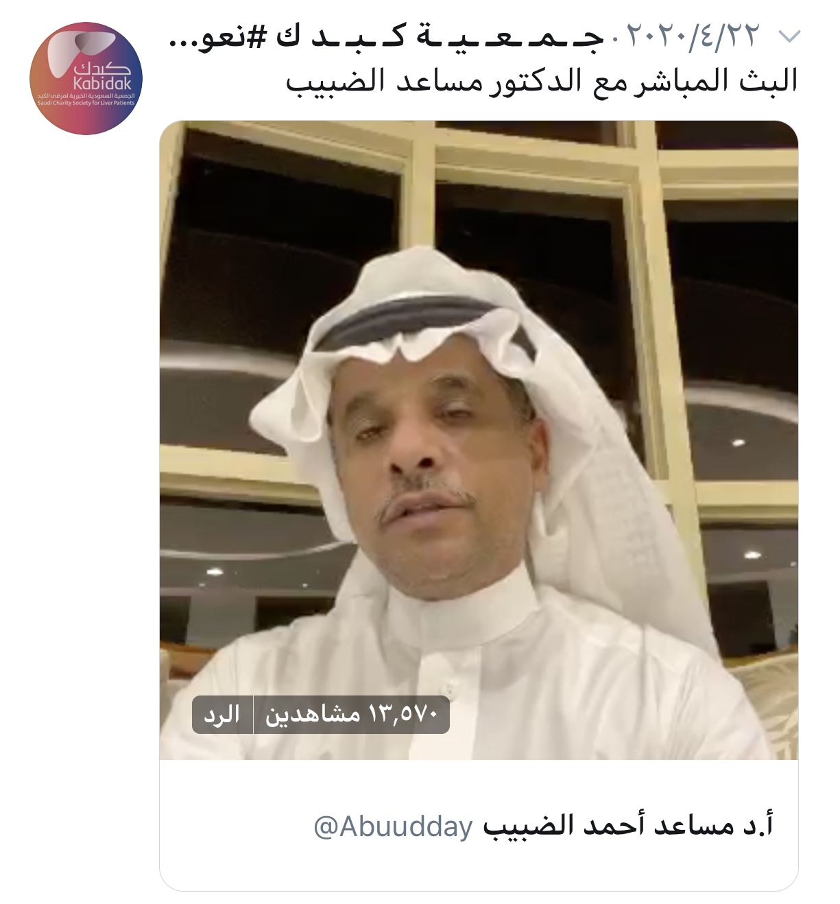The height and width of the screenshot is (904, 840).
Task: Tap the Arabic كبدك script in the avatar logo
Action: click(103, 69)
